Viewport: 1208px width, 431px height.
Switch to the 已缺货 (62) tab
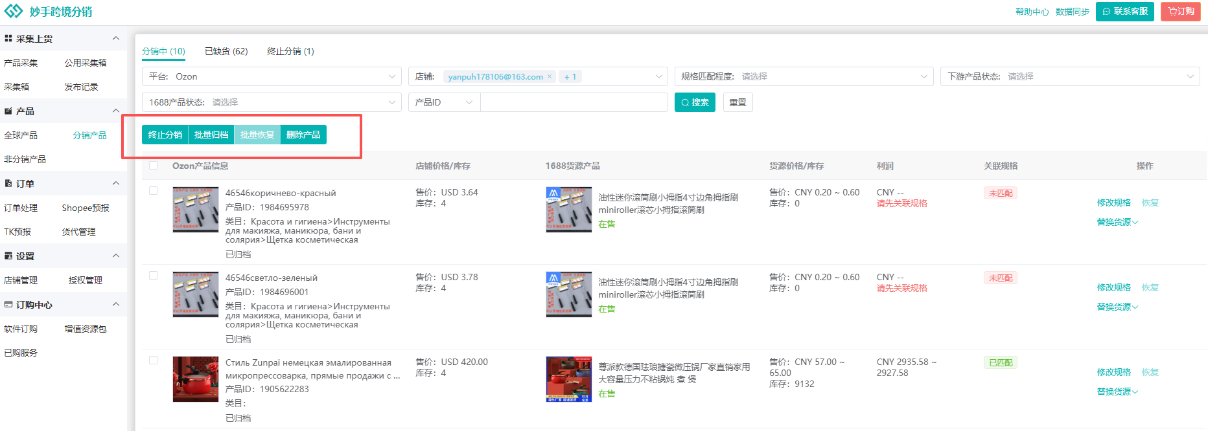[226, 51]
